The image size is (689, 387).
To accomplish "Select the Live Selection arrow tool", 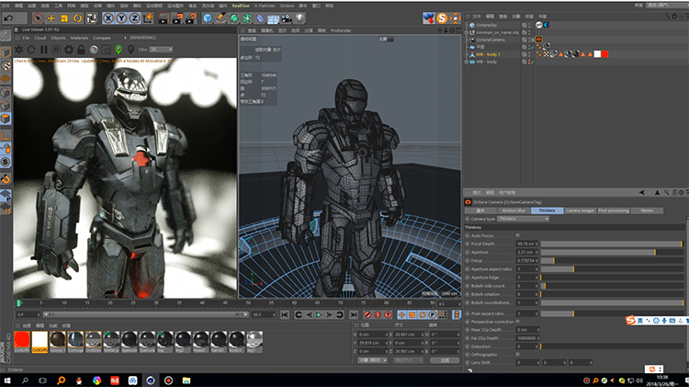I will tap(39, 18).
